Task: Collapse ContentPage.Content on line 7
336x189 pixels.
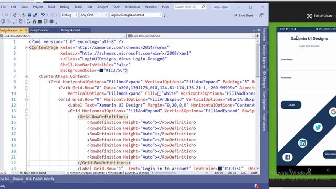Action: click(x=27, y=76)
